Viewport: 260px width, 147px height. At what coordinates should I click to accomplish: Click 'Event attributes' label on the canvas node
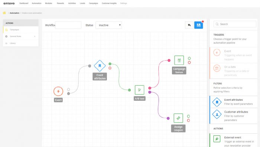pyautogui.click(x=100, y=77)
